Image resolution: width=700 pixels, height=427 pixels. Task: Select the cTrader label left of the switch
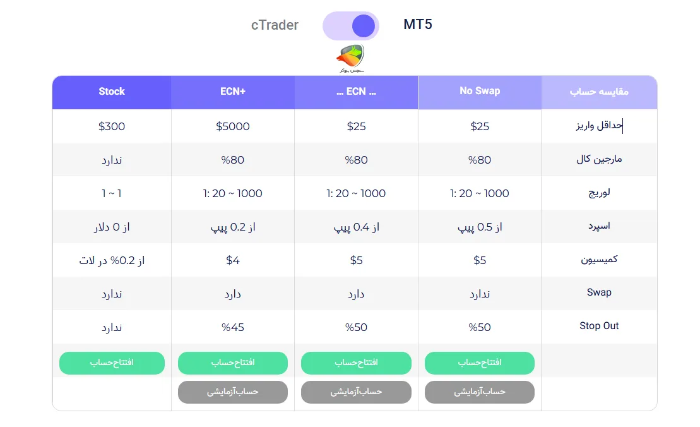coord(274,25)
